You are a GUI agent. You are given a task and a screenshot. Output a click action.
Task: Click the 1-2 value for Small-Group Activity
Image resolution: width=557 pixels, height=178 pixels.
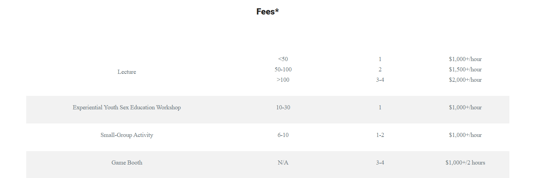point(380,135)
